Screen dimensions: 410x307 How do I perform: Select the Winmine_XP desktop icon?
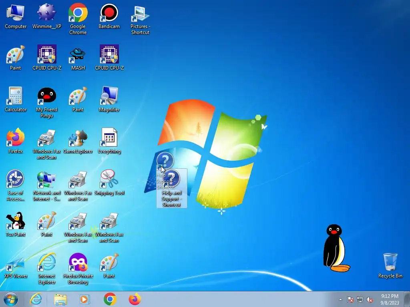[46, 16]
